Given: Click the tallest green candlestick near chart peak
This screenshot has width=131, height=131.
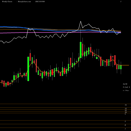Looking at the screenshot, I should click(81, 50).
